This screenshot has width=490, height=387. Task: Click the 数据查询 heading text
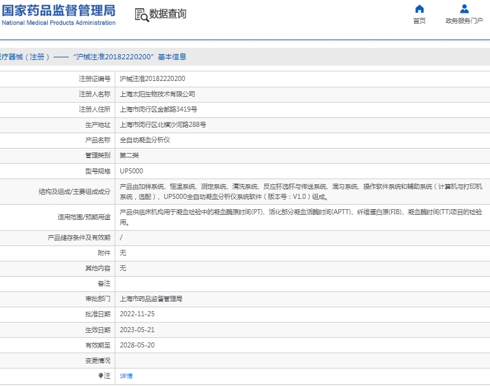pos(168,14)
